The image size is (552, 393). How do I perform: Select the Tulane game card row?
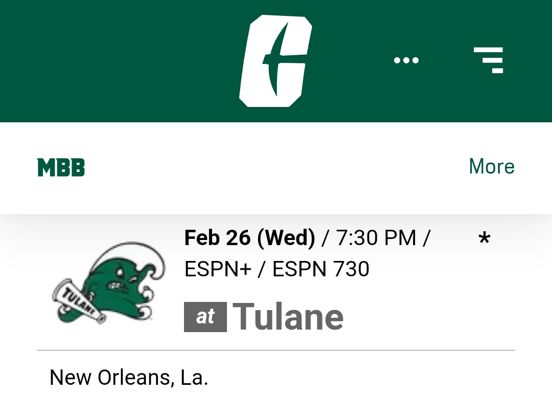pos(276,282)
